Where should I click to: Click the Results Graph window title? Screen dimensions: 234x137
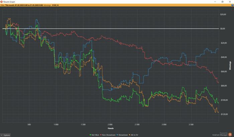9,2
